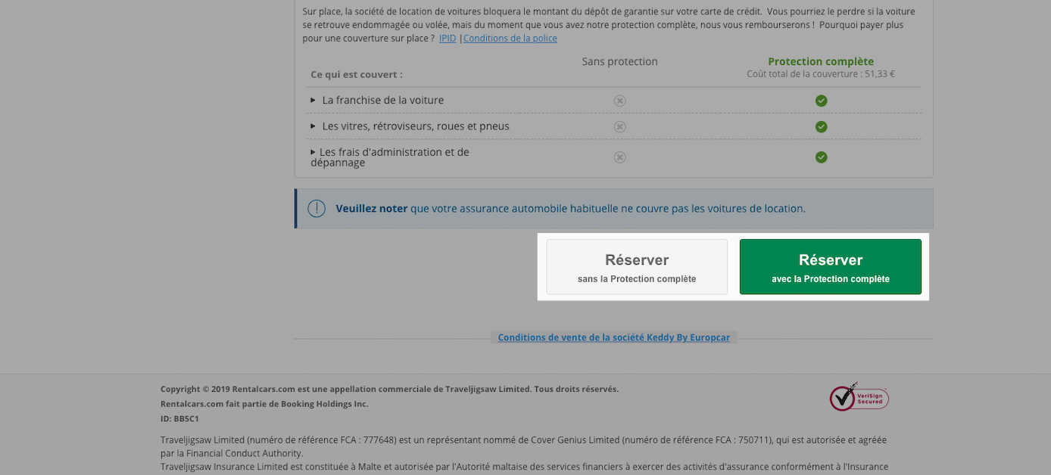Click grey X icon for vitres, rétroviseurs row
Image resolution: width=1051 pixels, height=475 pixels.
point(619,126)
